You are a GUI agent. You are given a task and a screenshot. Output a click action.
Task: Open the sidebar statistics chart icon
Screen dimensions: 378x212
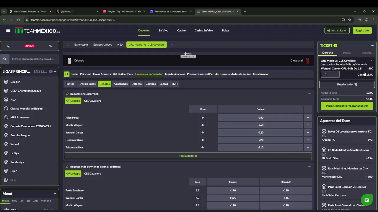coord(50,46)
